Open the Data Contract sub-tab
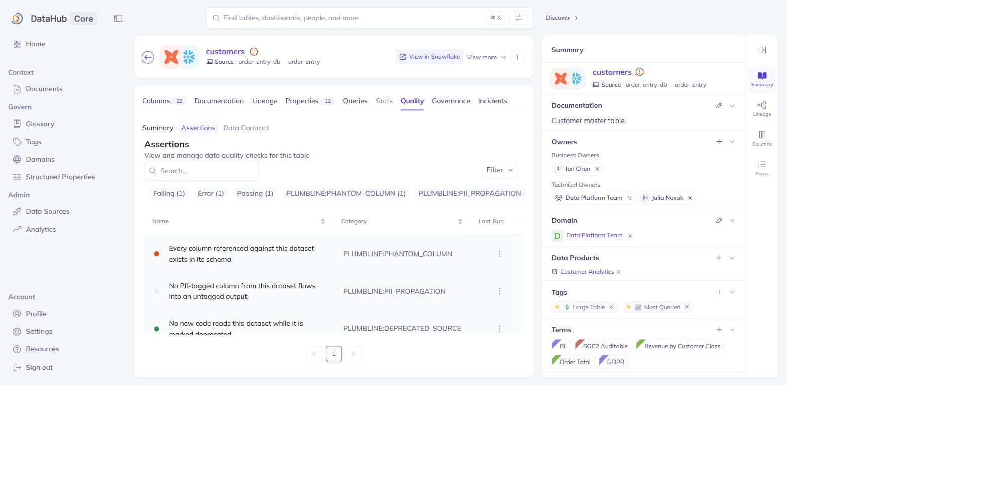 [x=246, y=128]
